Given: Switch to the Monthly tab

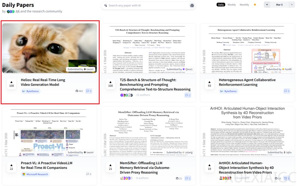Looking at the screenshot, I should click(244, 5).
